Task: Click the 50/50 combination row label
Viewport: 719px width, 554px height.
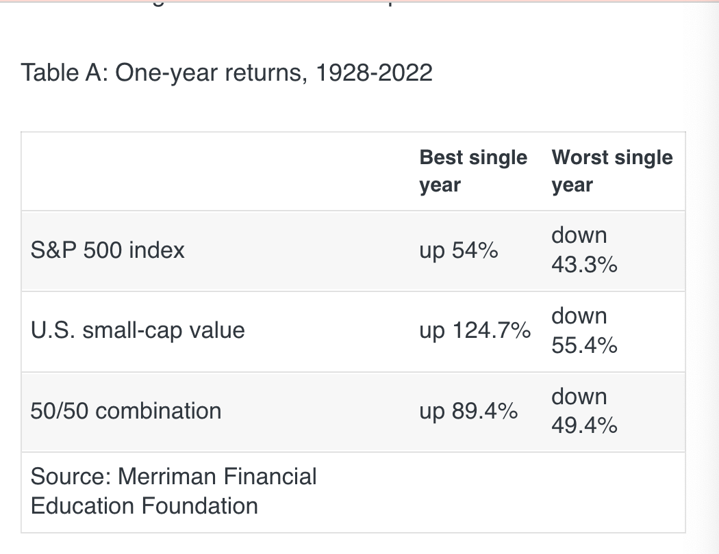Action: pyautogui.click(x=125, y=410)
